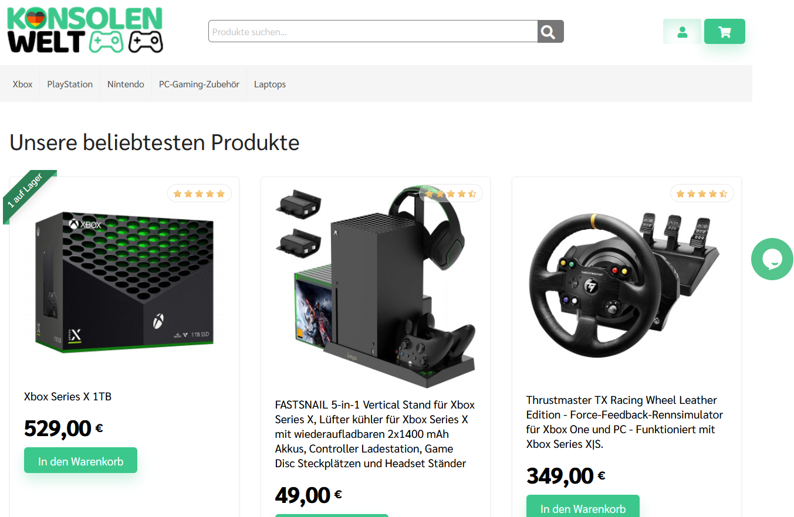Screen dimensions: 794x517
Task: Click the Konsolenwelt logo
Action: 85,30
